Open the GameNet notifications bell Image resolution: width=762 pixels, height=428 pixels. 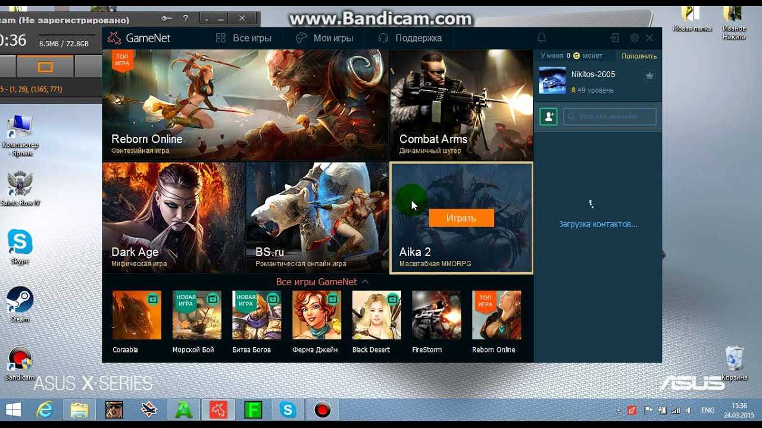tap(541, 37)
